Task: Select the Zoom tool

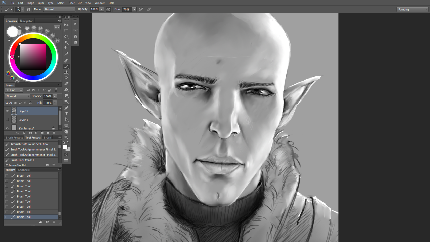Action: (66, 137)
